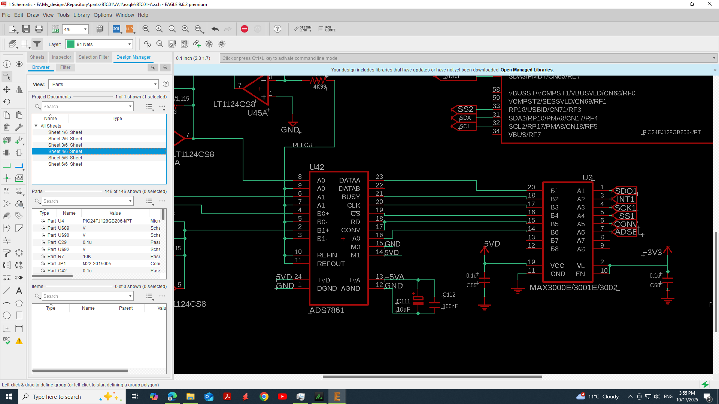
Task: Click the ERC check tool
Action: pos(7,341)
